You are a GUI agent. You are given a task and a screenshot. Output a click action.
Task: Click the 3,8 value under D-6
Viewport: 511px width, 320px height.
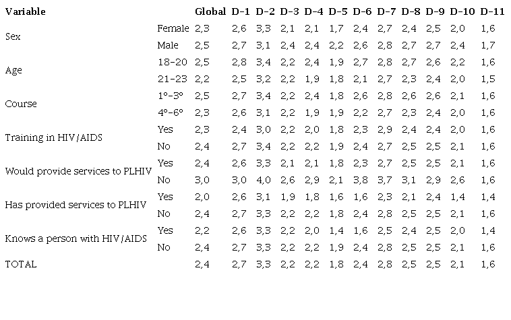[362, 180]
